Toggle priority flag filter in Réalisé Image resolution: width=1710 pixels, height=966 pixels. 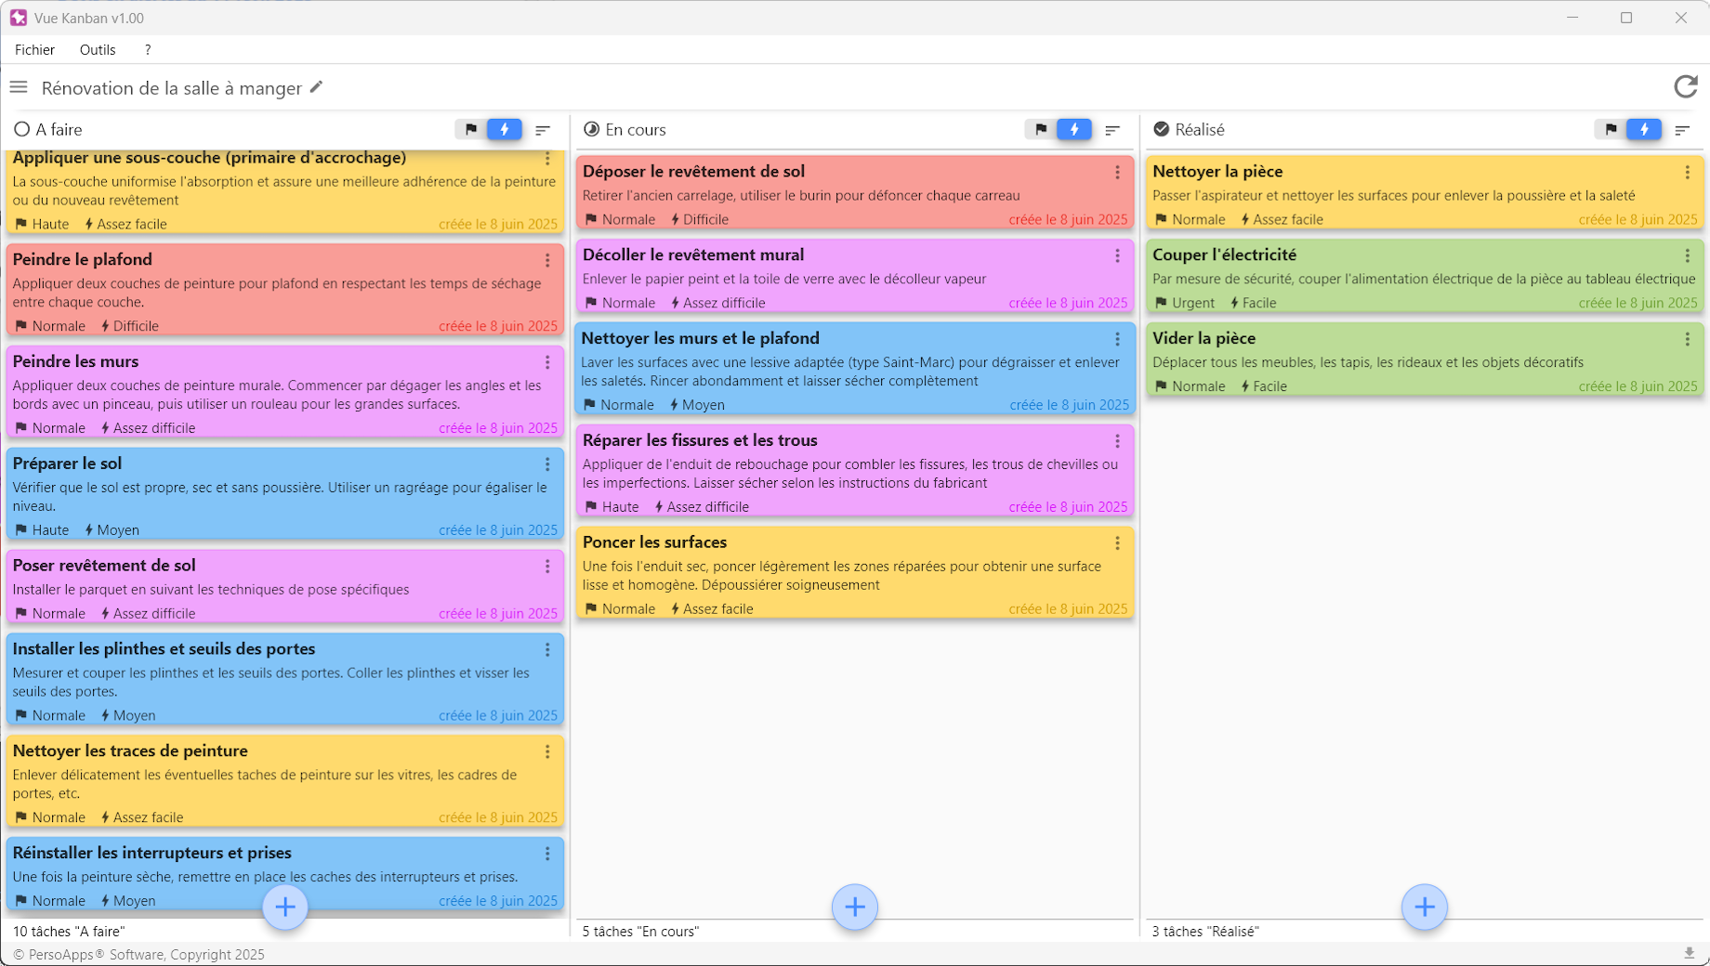[x=1611, y=129]
